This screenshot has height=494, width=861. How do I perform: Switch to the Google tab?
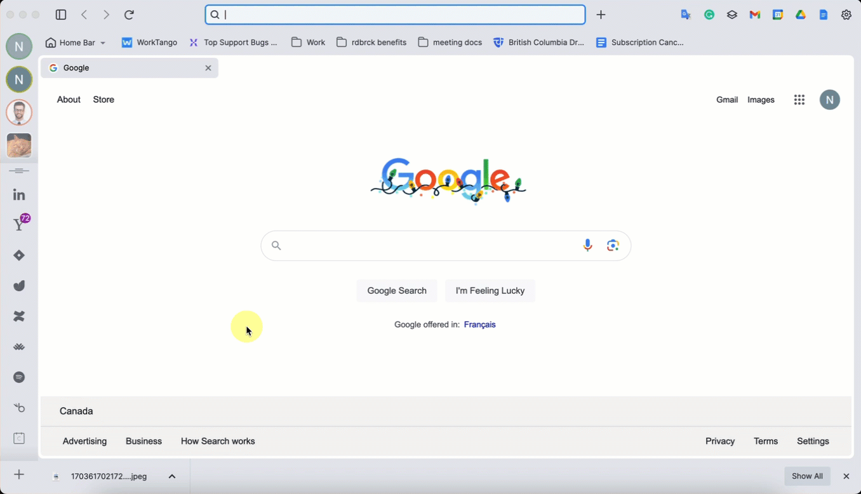pos(130,68)
